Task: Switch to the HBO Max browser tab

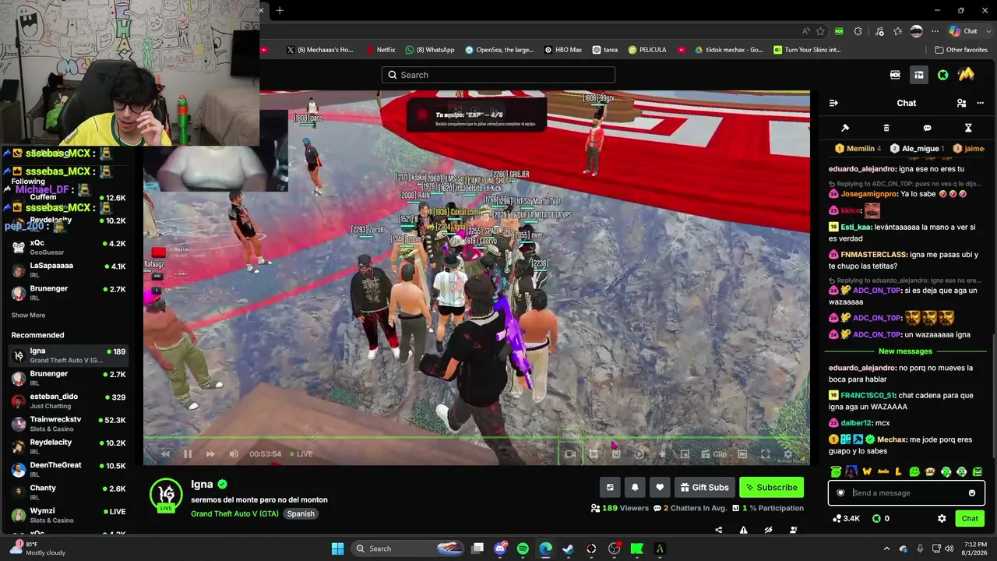Action: (x=563, y=50)
